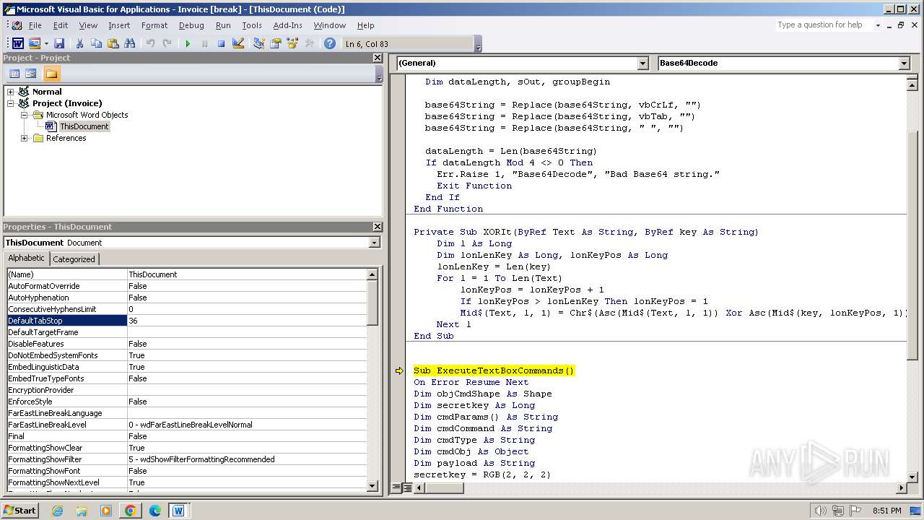The width and height of the screenshot is (924, 520).
Task: Open the Debug menu
Action: pyautogui.click(x=191, y=25)
